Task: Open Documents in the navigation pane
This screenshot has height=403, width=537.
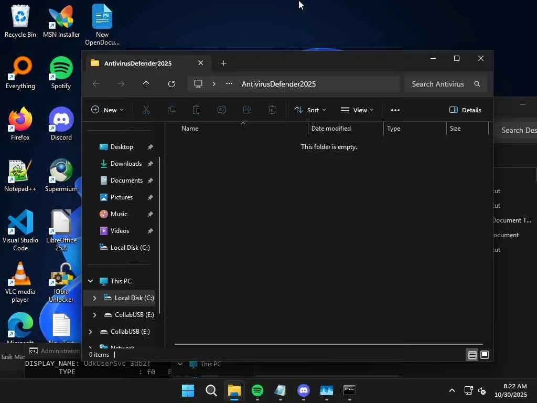Action: pyautogui.click(x=126, y=181)
